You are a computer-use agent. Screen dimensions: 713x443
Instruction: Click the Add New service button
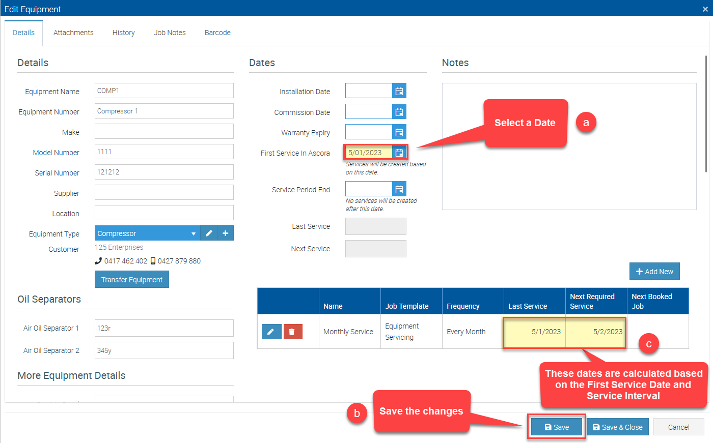pos(654,272)
